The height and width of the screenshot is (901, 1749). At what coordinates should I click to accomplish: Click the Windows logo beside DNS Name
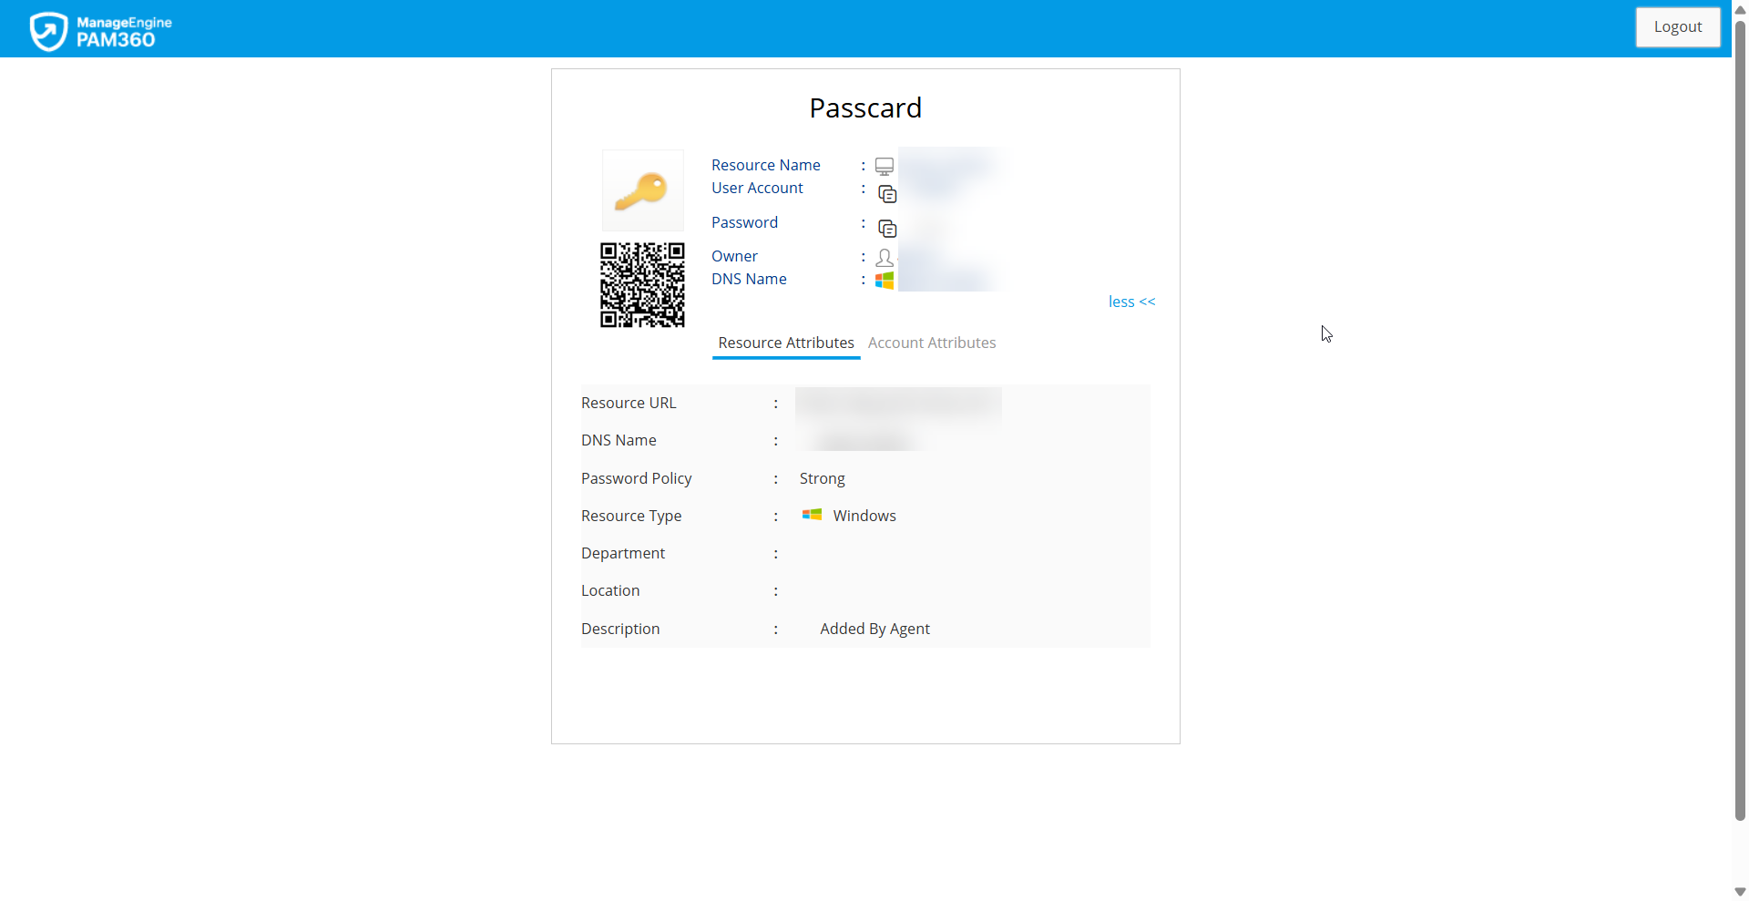click(884, 281)
